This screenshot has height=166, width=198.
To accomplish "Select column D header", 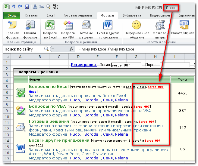I will click(78, 57).
